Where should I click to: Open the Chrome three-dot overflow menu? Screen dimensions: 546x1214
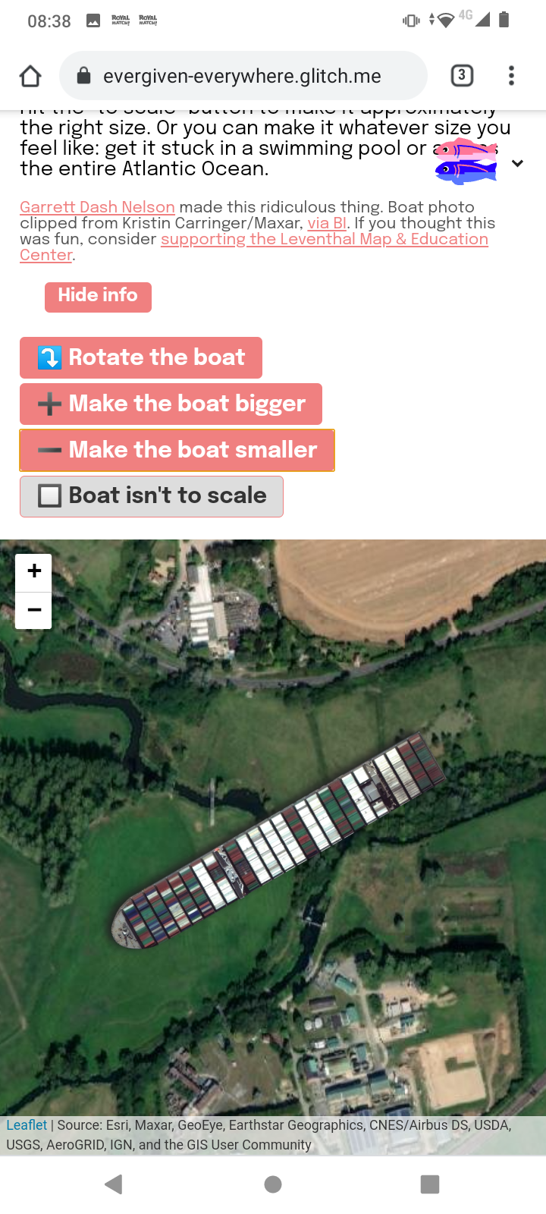pyautogui.click(x=511, y=76)
